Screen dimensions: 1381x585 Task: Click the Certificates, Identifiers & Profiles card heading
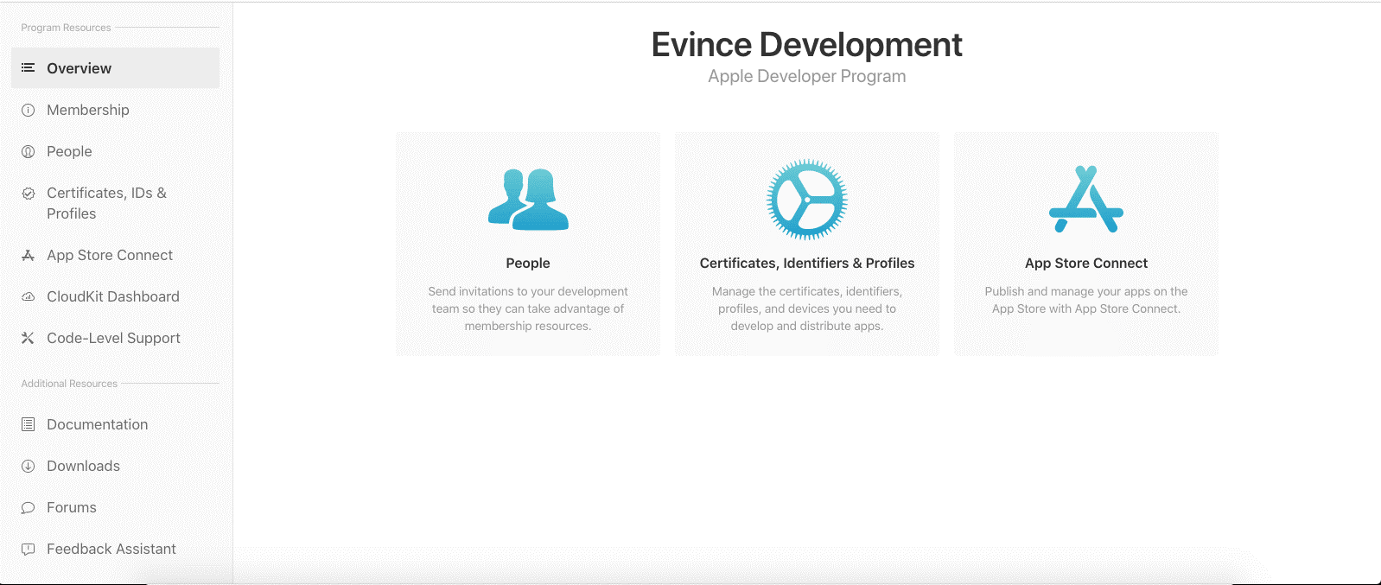(806, 263)
